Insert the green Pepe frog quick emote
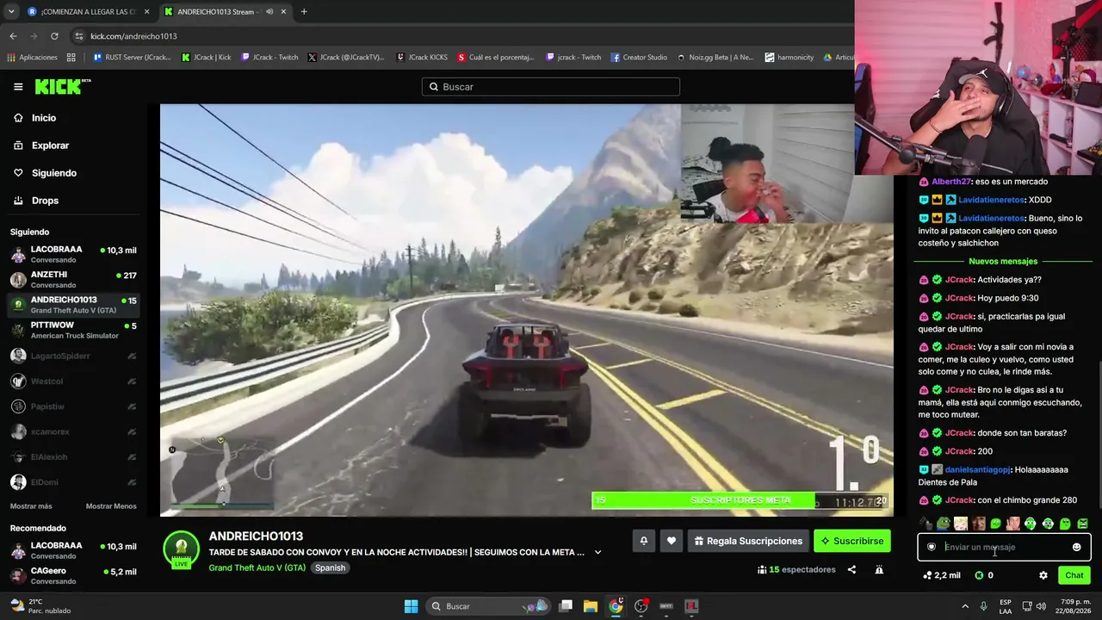Screen dimensions: 1102x620 [944, 524]
